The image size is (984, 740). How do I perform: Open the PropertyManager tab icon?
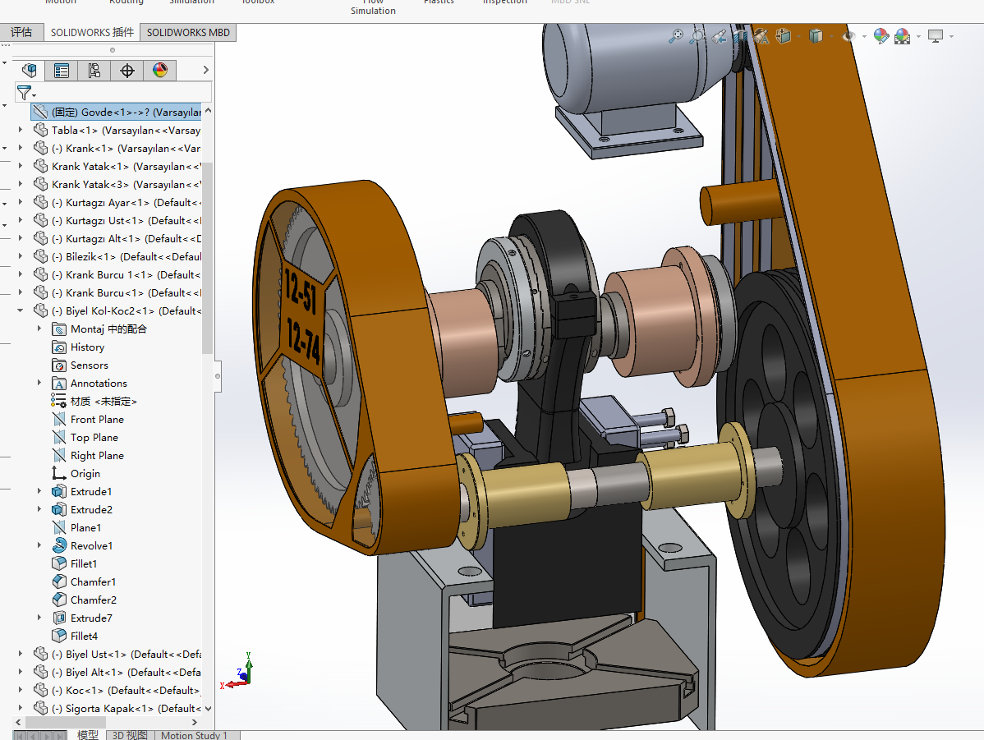pos(62,71)
